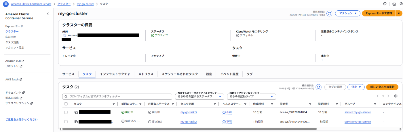Image resolution: width=403 pixels, height=132 pixels.
Task: Click Express モードで作成 button
Action: [379, 13]
